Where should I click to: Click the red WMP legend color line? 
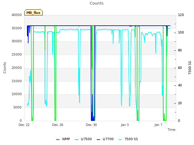[58, 140]
